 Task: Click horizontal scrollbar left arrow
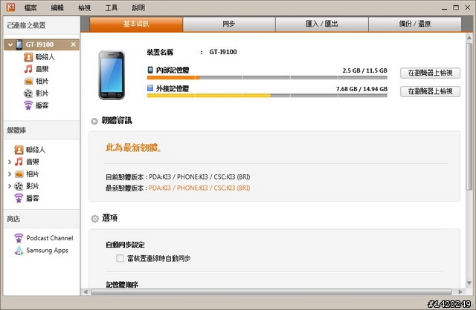click(86, 292)
